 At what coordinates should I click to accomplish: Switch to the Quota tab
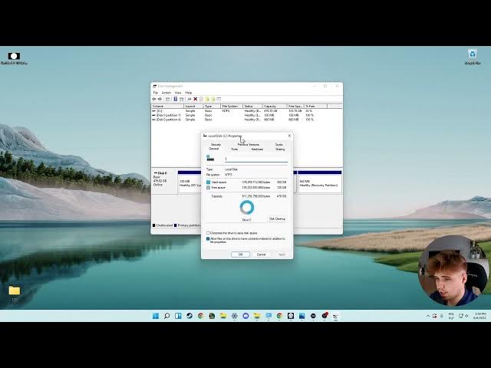pyautogui.click(x=279, y=145)
